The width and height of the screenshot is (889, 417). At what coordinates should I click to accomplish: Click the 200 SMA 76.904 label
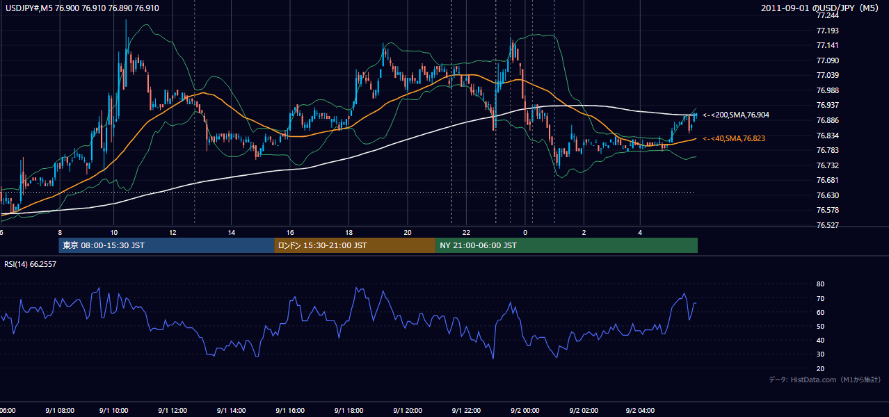tap(736, 115)
